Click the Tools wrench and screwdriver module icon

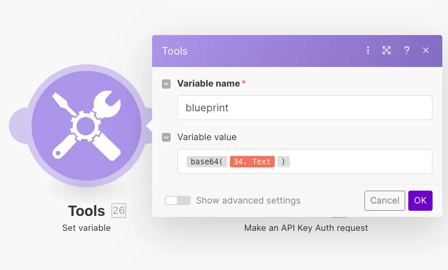point(86,125)
